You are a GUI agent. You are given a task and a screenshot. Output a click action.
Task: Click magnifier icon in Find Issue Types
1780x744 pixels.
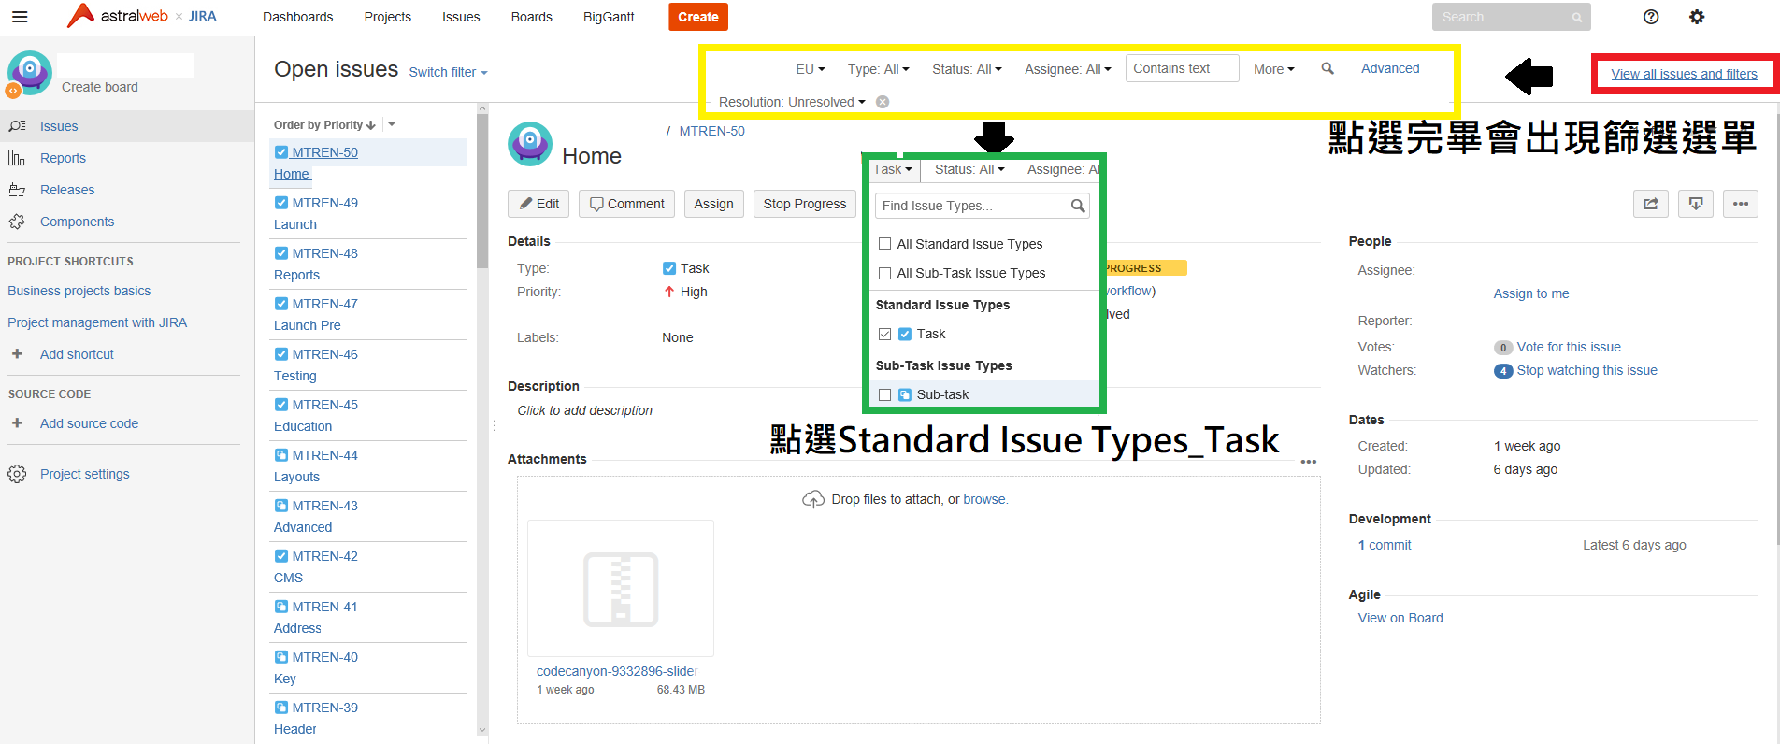(1078, 206)
